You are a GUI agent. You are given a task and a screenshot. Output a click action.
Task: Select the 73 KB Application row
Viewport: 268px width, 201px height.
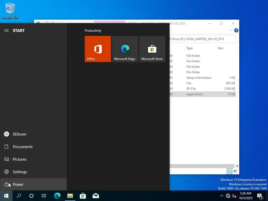[x=203, y=94]
